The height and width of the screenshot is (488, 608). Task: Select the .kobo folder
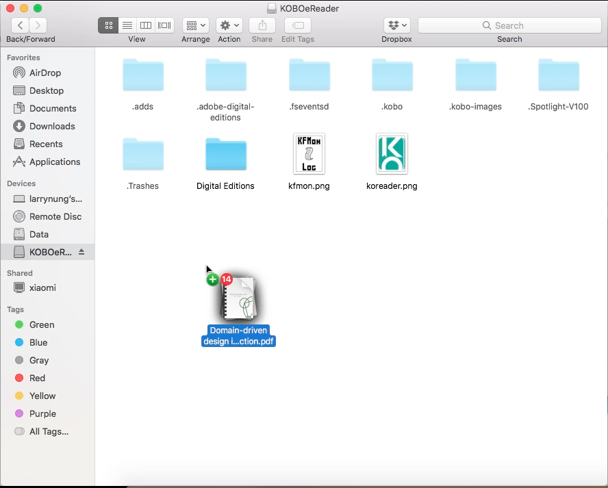[392, 75]
